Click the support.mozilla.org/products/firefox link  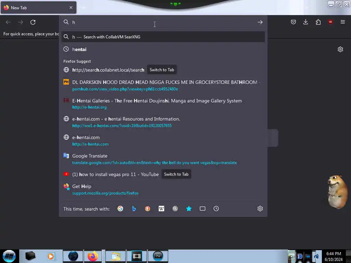(x=105, y=193)
